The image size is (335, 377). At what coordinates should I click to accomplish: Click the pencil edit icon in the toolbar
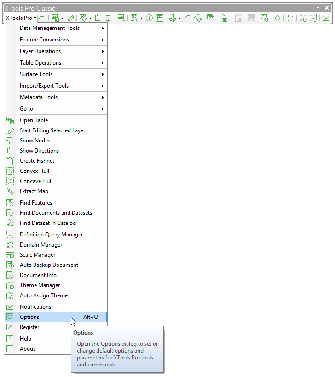71,18
